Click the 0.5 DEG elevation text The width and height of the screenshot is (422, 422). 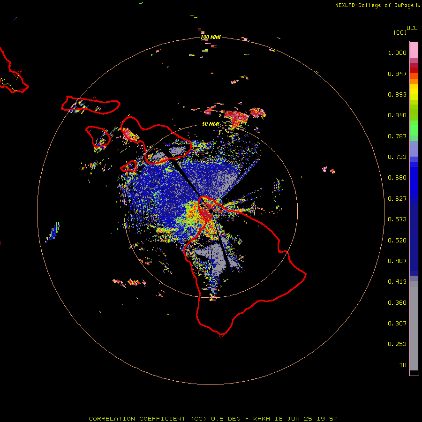226,419
